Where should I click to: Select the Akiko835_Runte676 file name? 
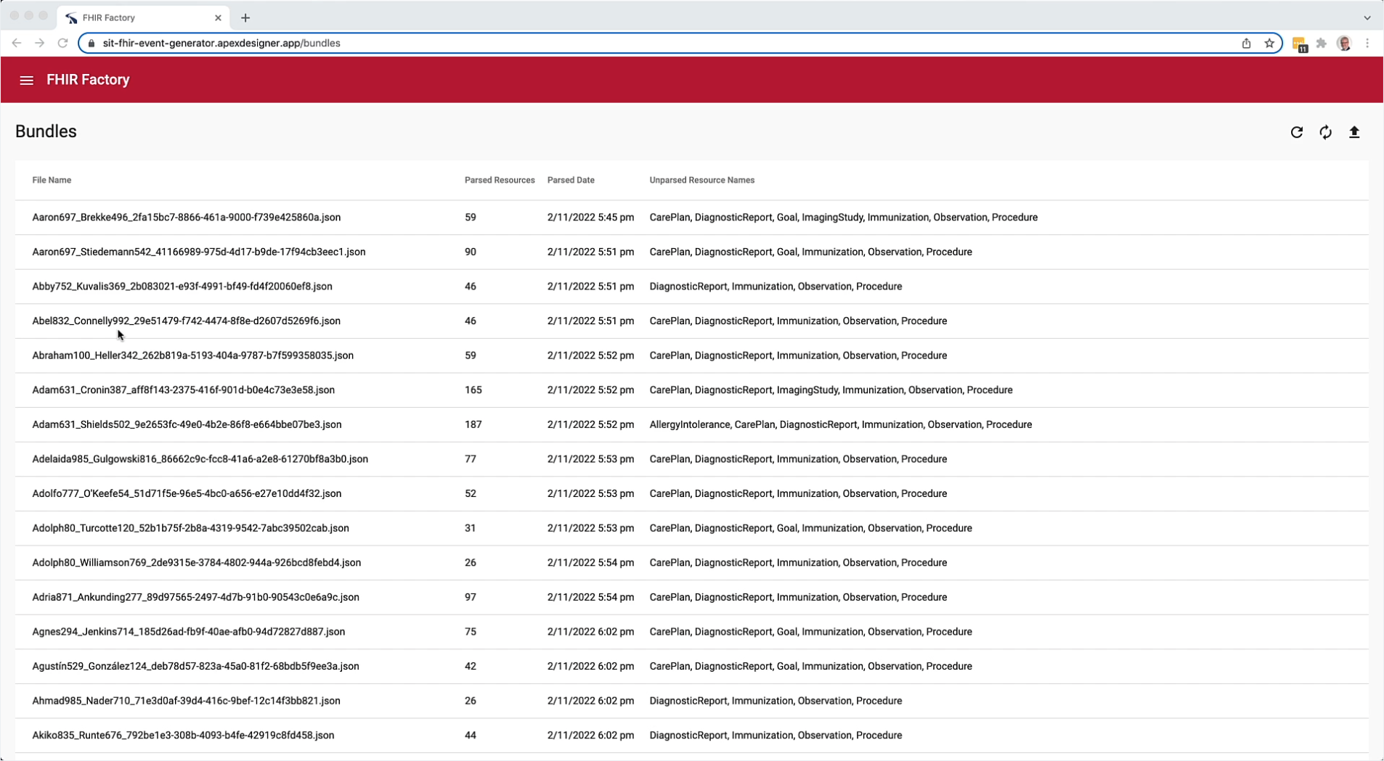pyautogui.click(x=183, y=735)
